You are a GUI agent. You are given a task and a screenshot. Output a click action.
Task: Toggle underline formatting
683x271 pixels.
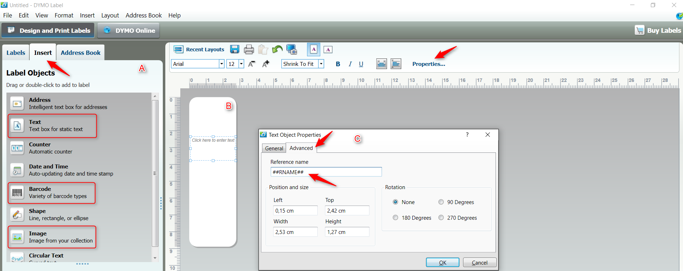click(x=361, y=64)
